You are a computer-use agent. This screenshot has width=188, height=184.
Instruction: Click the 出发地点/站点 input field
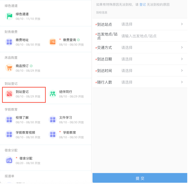tap(139, 36)
